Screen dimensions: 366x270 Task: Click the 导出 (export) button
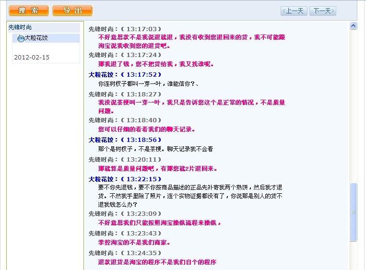click(72, 11)
